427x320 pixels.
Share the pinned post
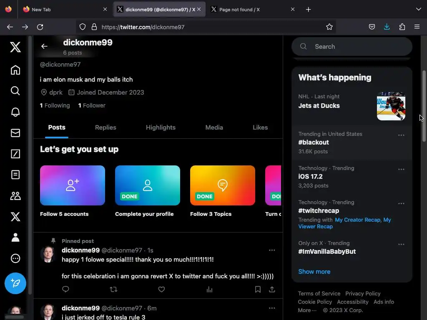pos(272,289)
